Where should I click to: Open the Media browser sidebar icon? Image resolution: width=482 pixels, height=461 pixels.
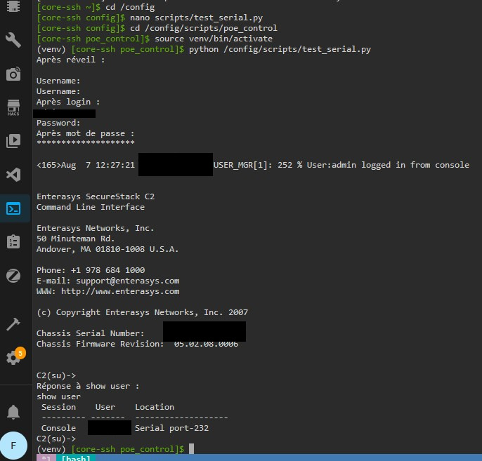coord(13,141)
